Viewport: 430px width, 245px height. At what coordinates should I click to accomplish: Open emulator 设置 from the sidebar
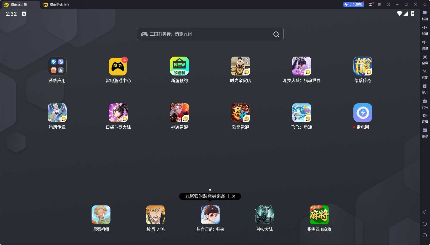pyautogui.click(x=425, y=118)
